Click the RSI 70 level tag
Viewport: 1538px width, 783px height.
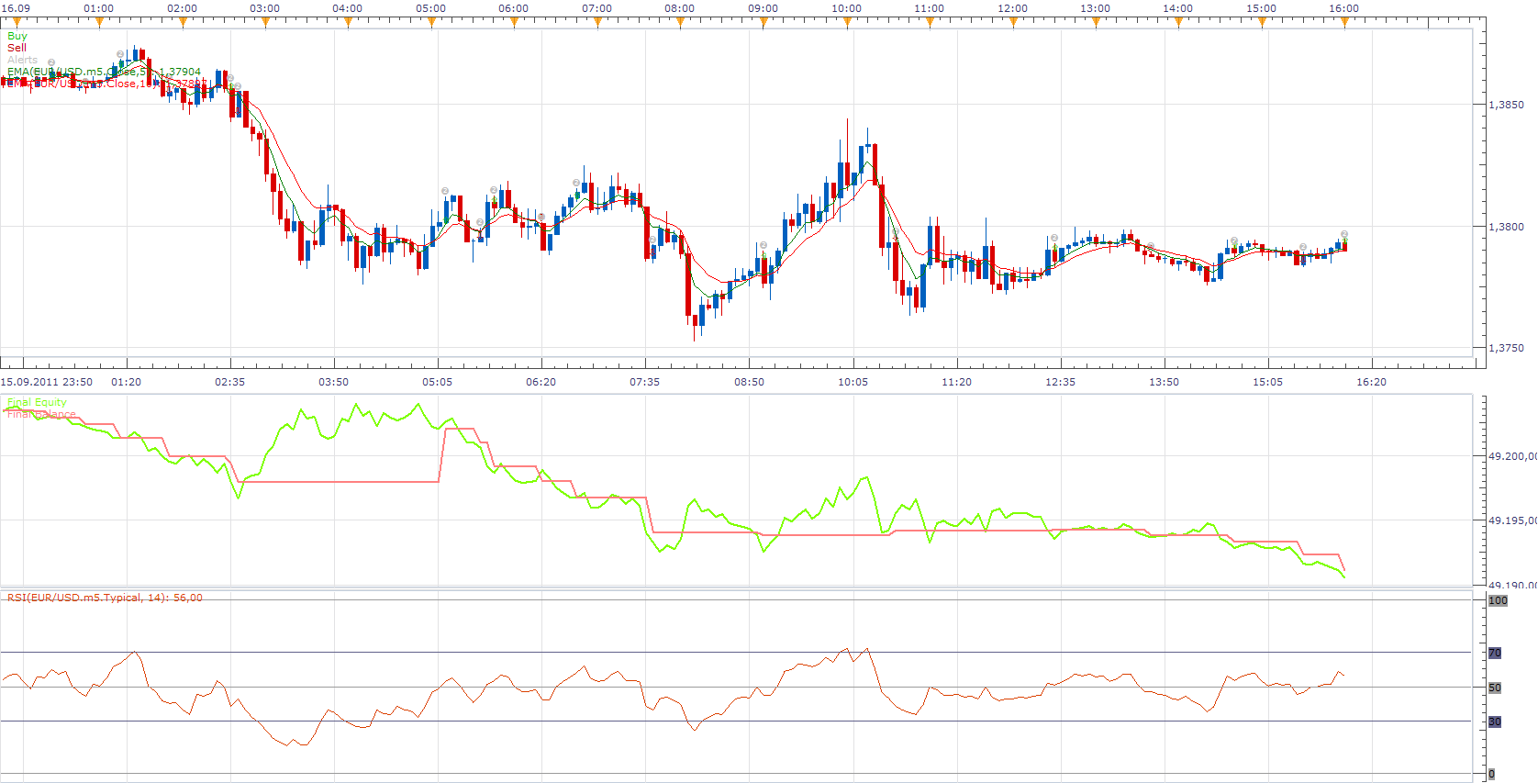click(1495, 653)
